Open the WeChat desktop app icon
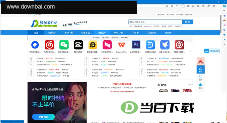Screen dimensions: 227x123 point(64,45)
